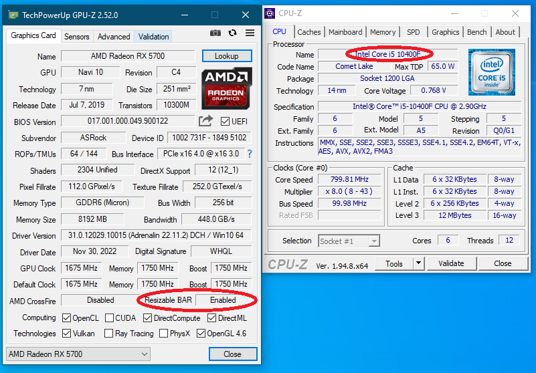Click the Bus Interface question mark

[250, 154]
